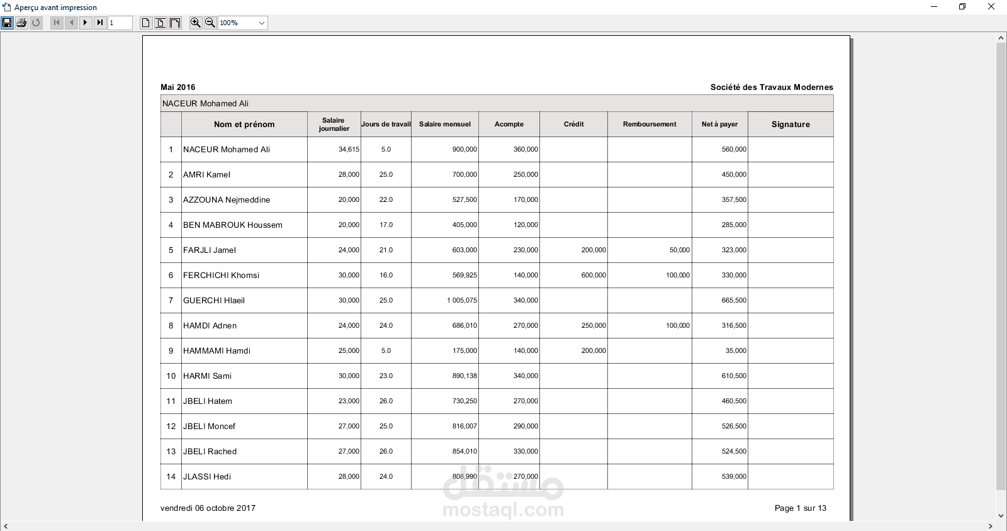Click the Save (floppy disk) icon
The width and height of the screenshot is (1007, 531).
point(7,23)
